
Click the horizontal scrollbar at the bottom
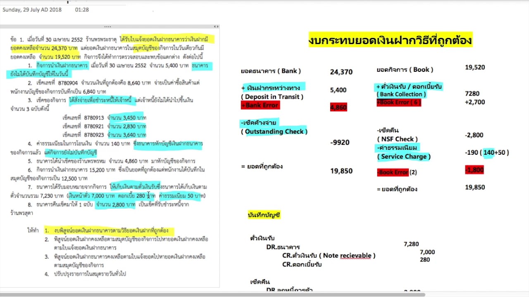click(212, 294)
